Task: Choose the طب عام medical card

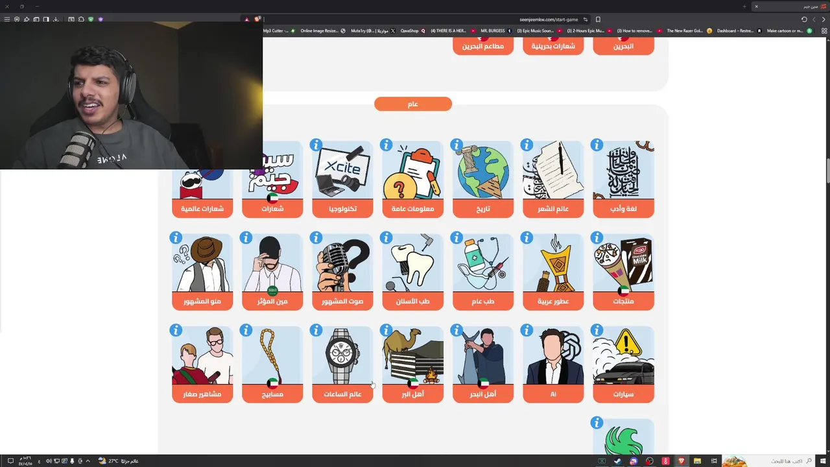Action: (x=483, y=272)
